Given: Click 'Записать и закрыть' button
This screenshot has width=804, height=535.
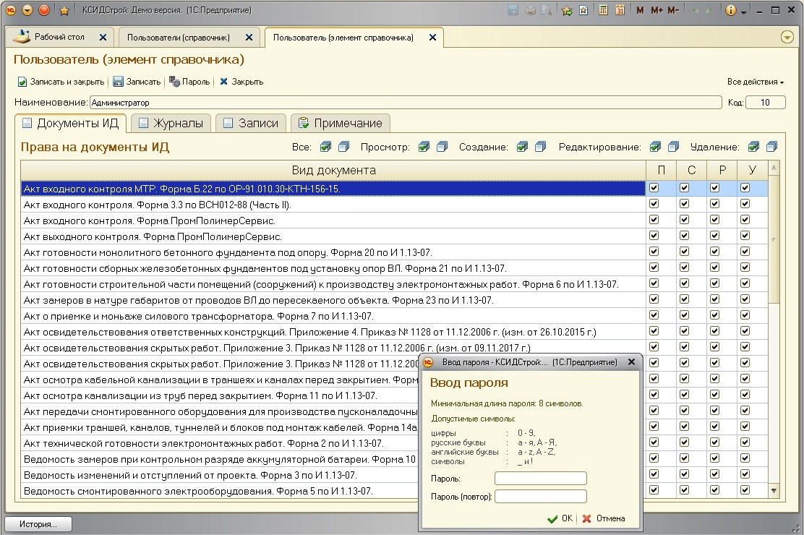Looking at the screenshot, I should pyautogui.click(x=61, y=82).
